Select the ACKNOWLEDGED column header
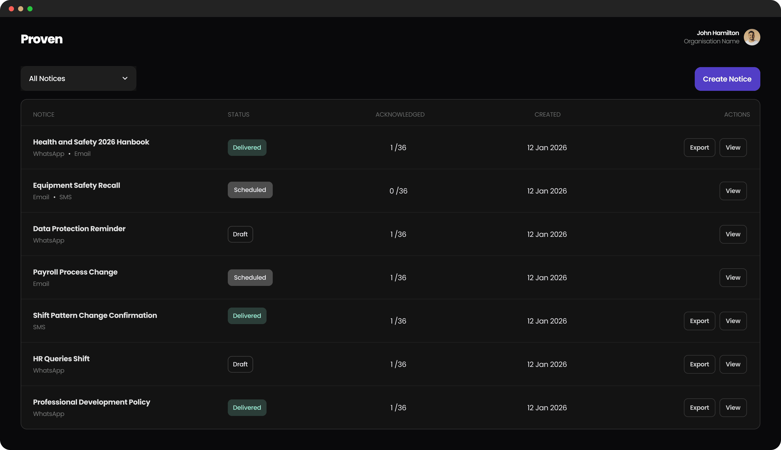781x450 pixels. (400, 114)
